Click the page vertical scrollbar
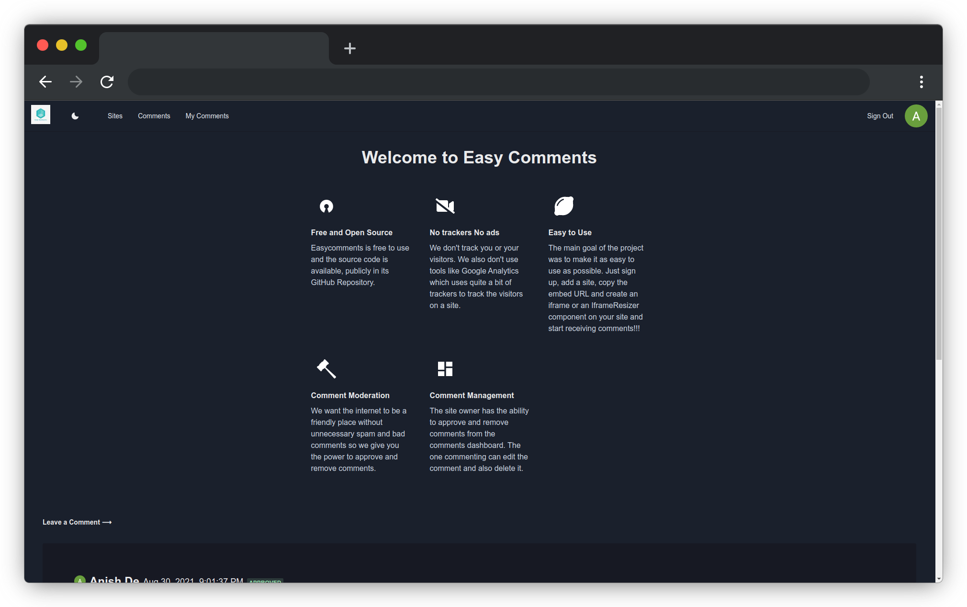967x607 pixels. pos(938,235)
